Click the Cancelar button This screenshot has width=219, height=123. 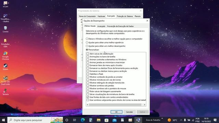pyautogui.click(x=129, y=112)
